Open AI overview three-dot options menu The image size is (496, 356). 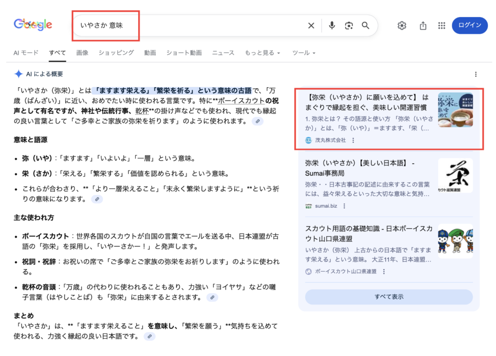[476, 74]
